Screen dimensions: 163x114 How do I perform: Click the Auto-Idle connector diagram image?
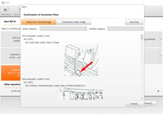81,60
